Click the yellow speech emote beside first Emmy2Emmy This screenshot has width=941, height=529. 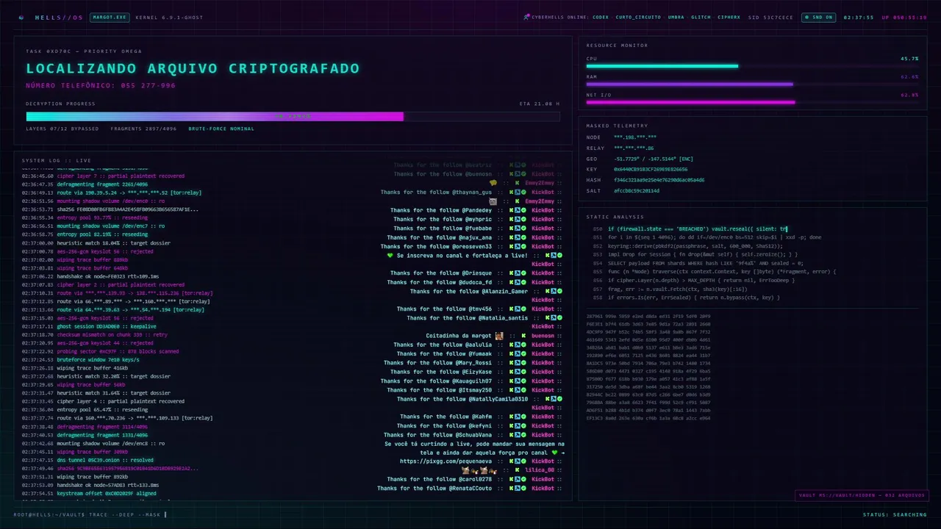493,183
